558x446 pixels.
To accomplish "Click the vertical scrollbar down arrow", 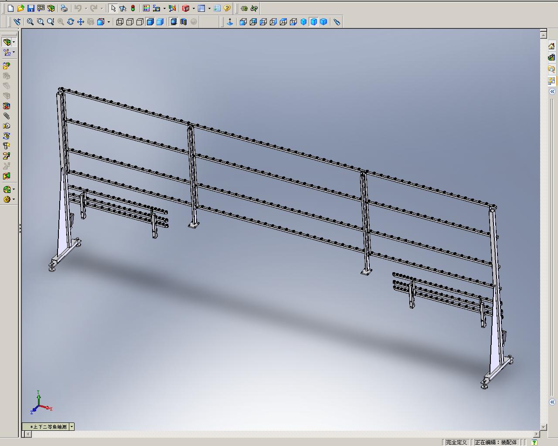I will point(543,427).
